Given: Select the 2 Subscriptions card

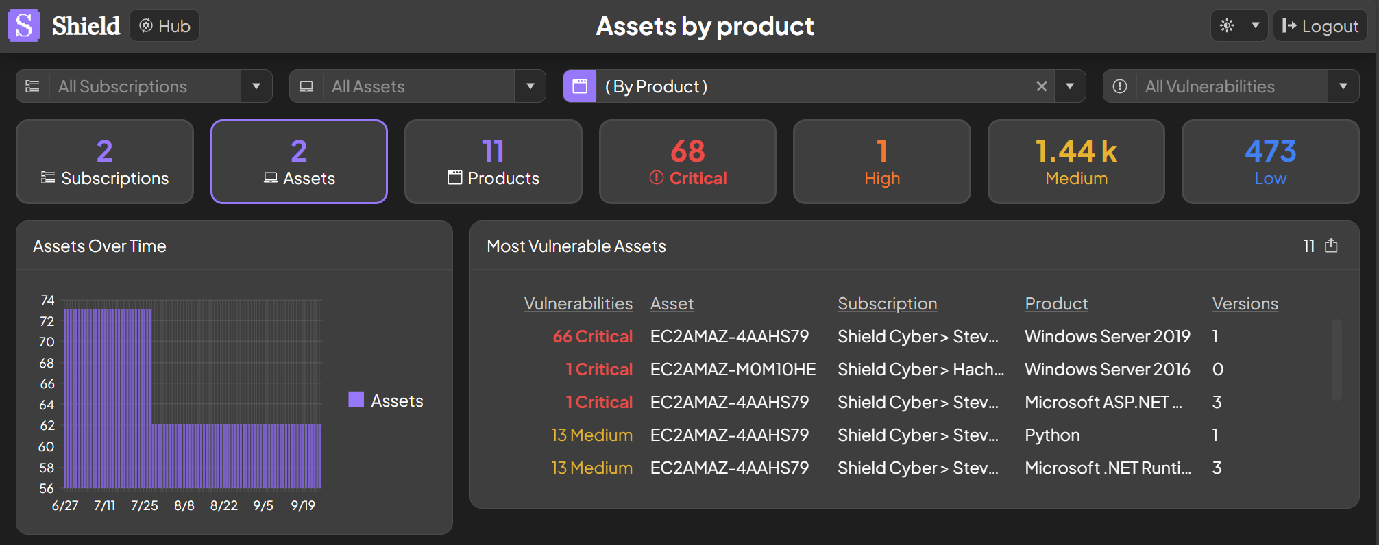Looking at the screenshot, I should tap(105, 162).
